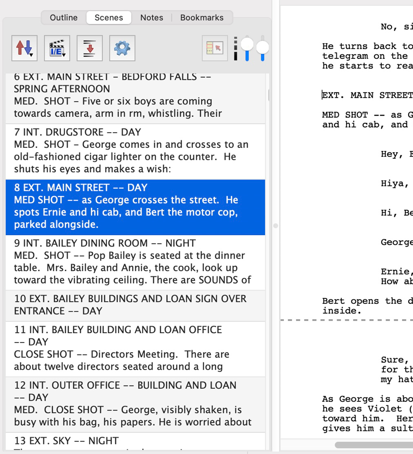
Task: Click the move-down red arrow icon
Action: tap(90, 48)
